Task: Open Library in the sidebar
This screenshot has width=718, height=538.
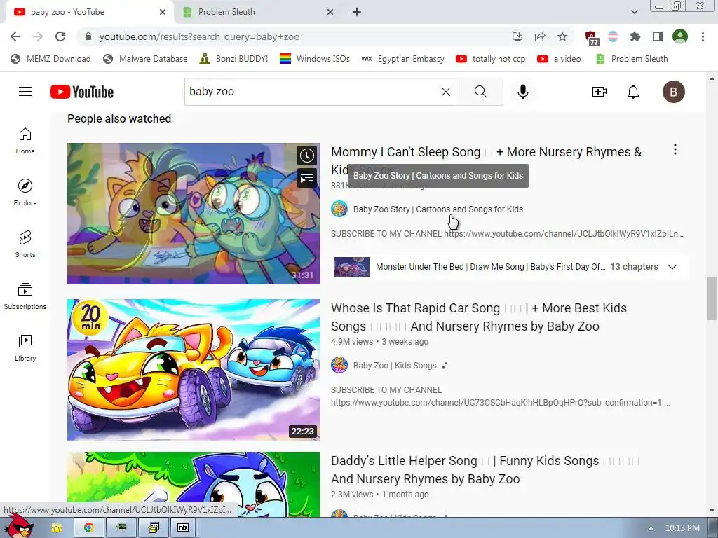Action: [x=25, y=347]
